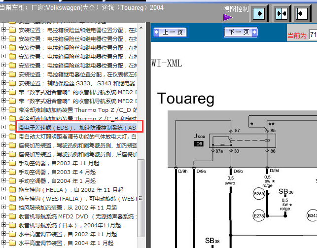Image resolution: width=317 pixels, height=248 pixels.
Task: Expand 水平高度调节装置 自2004年1月起 node
Action: click(3, 243)
